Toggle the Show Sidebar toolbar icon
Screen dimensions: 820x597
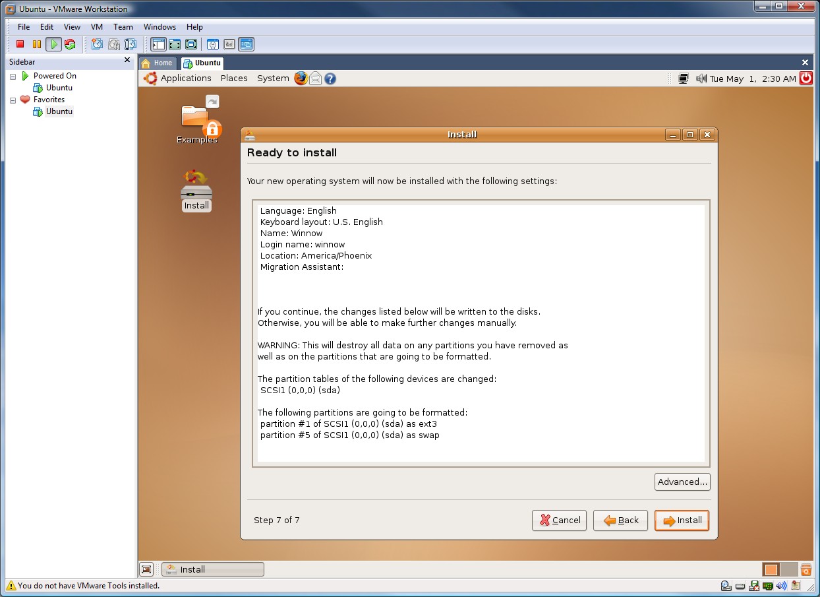[x=158, y=44]
